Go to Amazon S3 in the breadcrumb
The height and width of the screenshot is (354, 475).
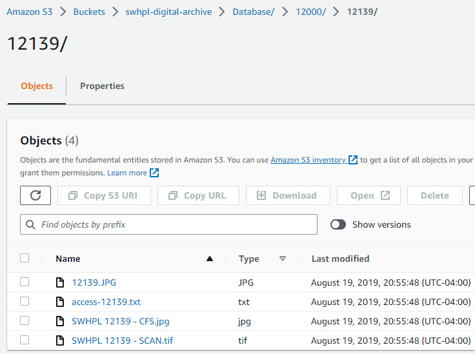pyautogui.click(x=30, y=12)
